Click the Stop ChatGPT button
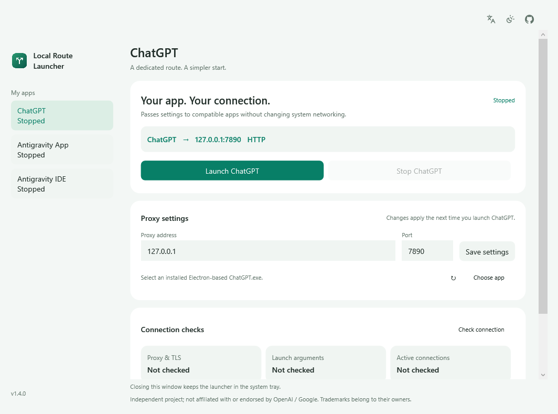 (419, 171)
